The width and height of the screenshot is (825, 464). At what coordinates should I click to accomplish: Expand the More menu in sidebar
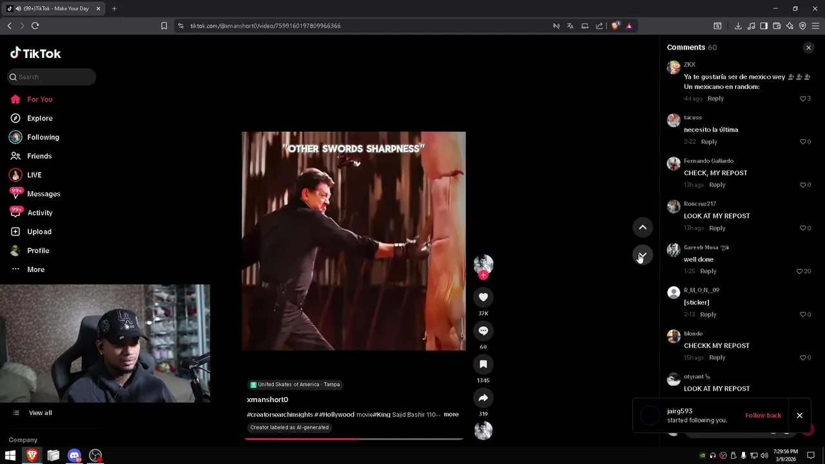(x=35, y=269)
